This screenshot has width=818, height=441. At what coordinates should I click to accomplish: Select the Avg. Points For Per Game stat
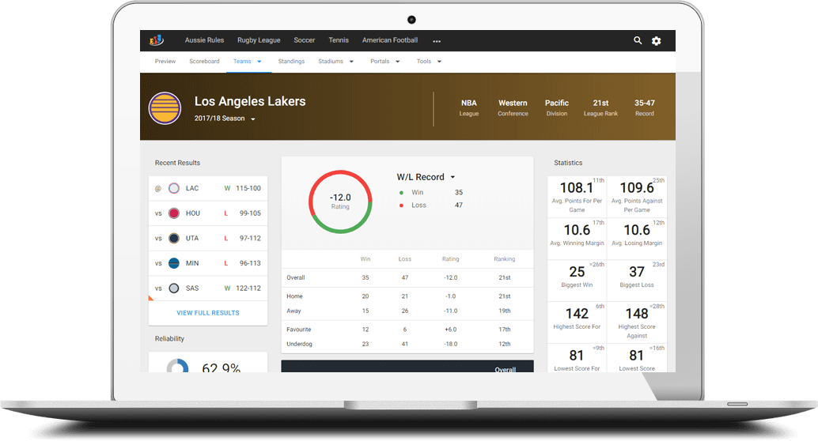(x=577, y=195)
